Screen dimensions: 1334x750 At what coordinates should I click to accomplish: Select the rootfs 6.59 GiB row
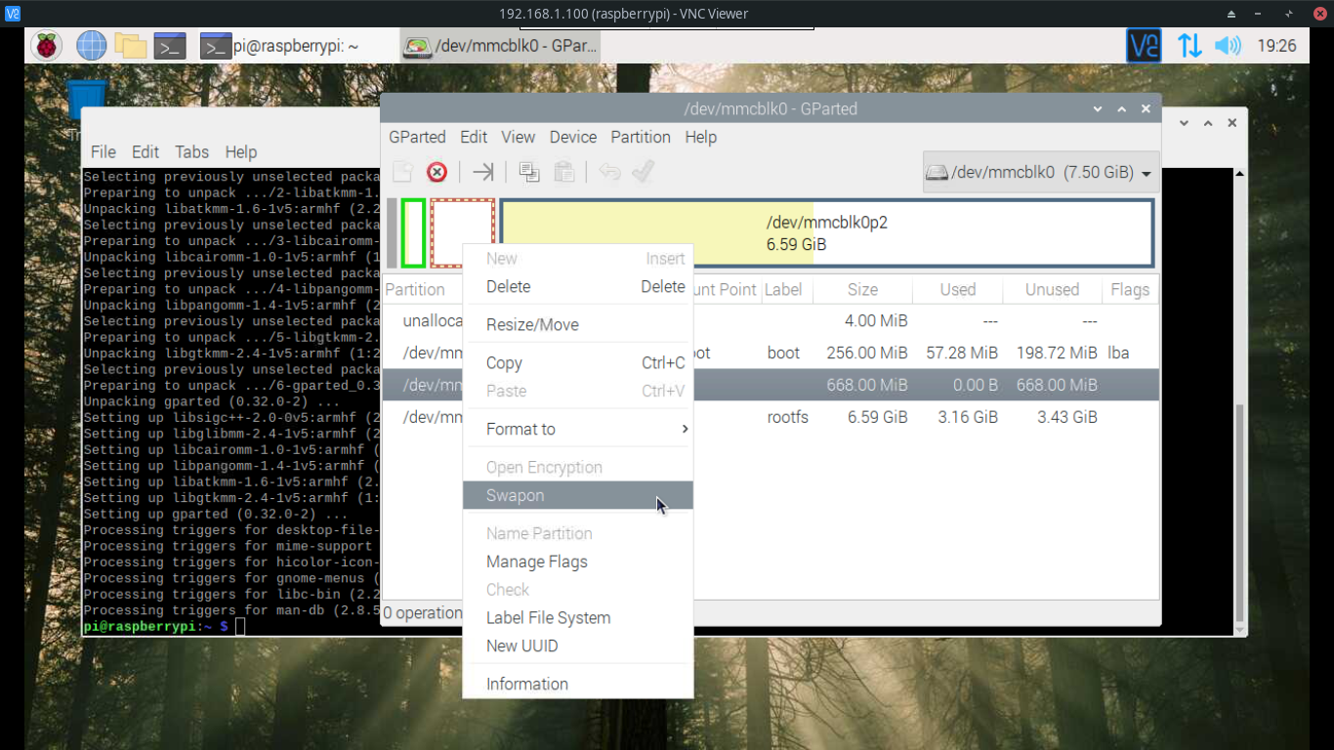click(771, 417)
